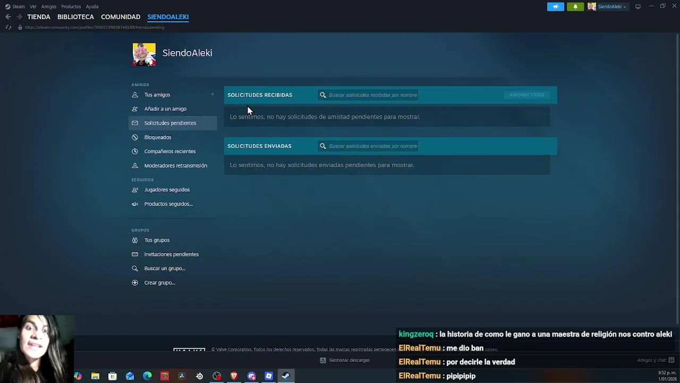Switch to the SIENDOALEKI tab

click(x=168, y=17)
